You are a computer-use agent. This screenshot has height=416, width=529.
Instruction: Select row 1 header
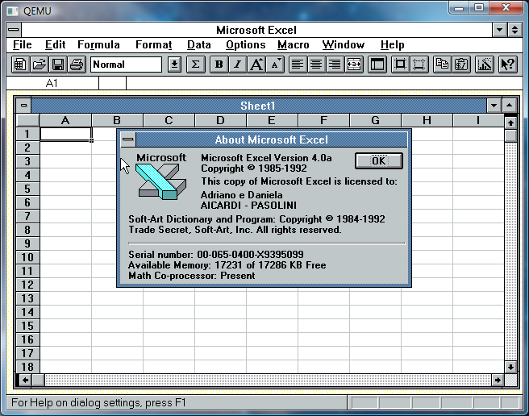tap(27, 134)
